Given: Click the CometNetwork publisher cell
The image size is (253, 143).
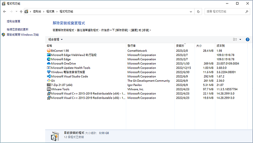Looking at the screenshot, I should pos(137,51).
